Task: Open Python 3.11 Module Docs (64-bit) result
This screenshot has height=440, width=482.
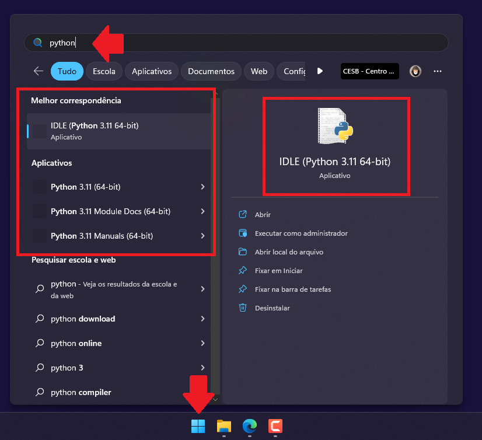Action: click(x=119, y=212)
